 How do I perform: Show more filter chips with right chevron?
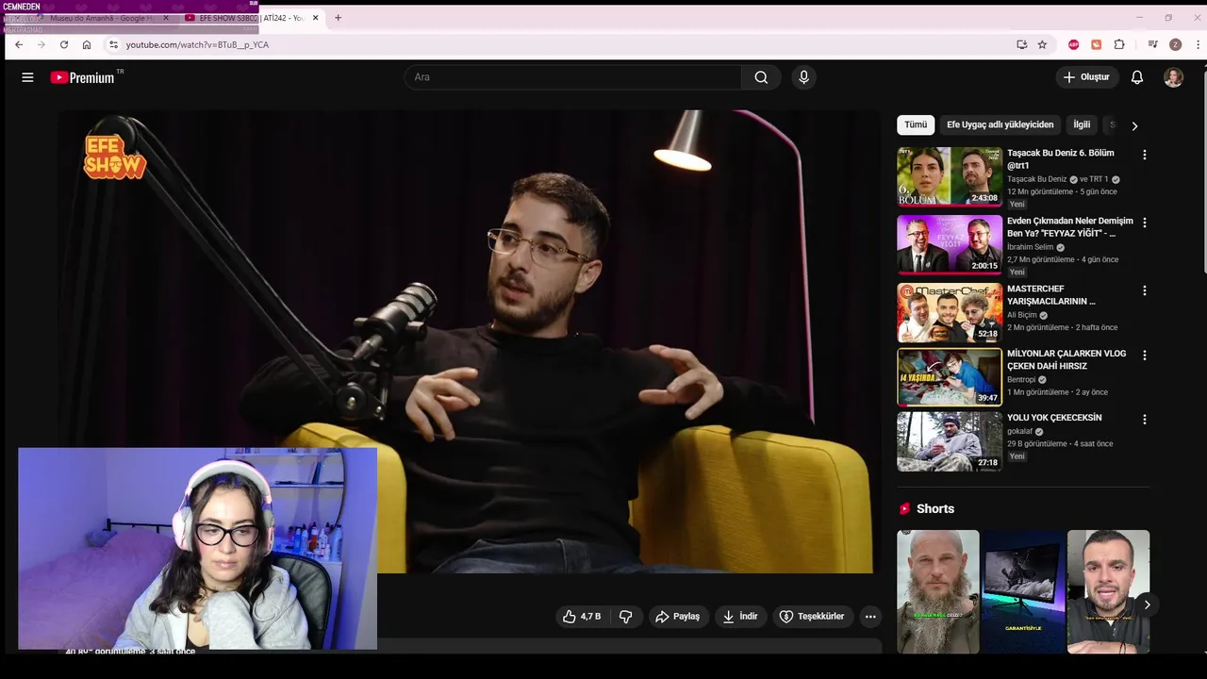[x=1134, y=125]
